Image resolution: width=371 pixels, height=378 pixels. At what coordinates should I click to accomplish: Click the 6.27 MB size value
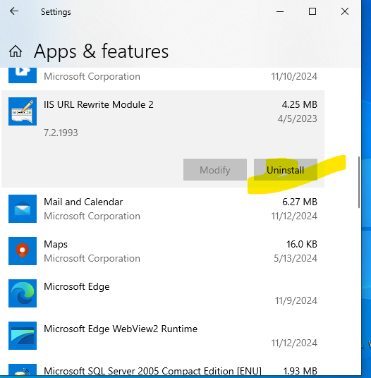300,202
